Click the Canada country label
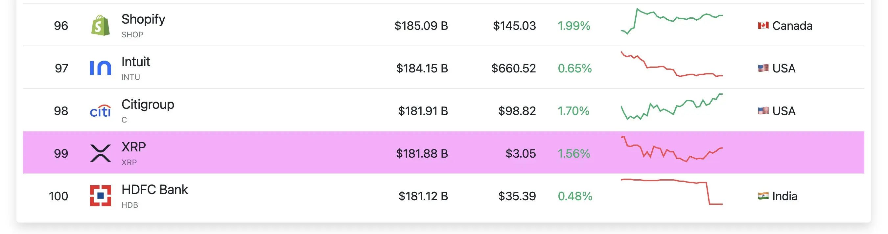Viewport: 888px width, 234px height. [x=792, y=26]
